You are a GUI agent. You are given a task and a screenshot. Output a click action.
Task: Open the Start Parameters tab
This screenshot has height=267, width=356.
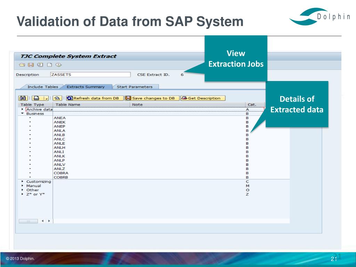(135, 87)
